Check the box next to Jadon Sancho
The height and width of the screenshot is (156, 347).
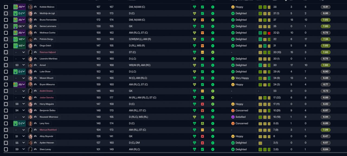click(x=6, y=97)
